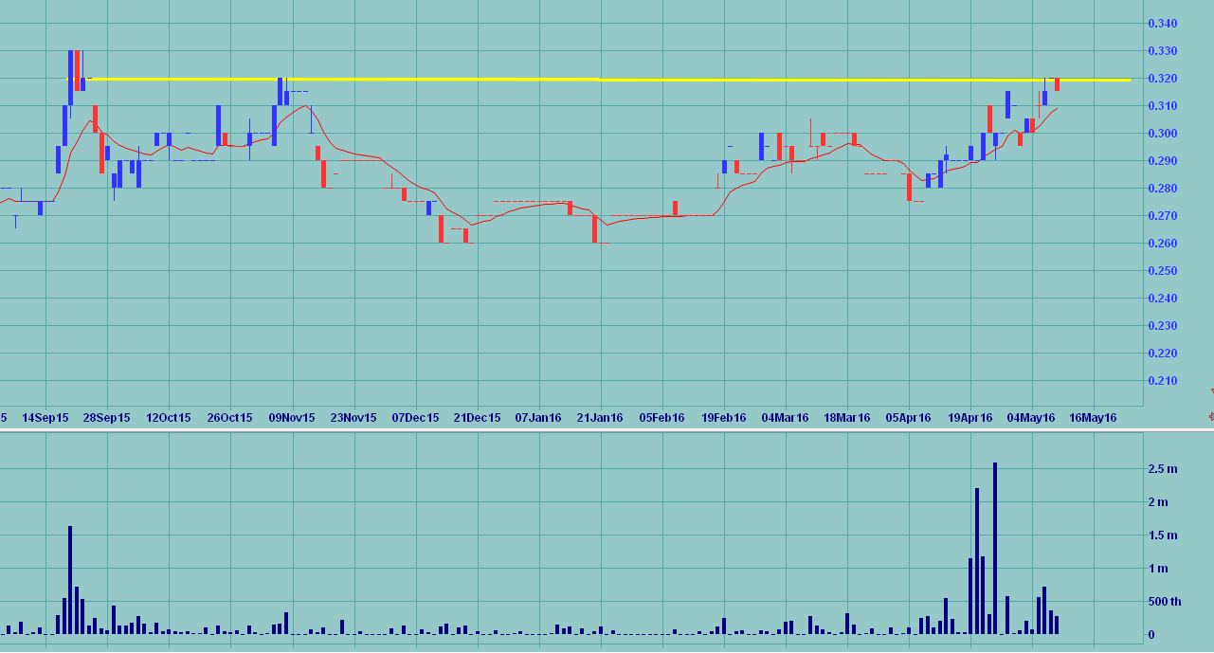
Task: Click the 04May16 date label
Action: click(x=1031, y=418)
